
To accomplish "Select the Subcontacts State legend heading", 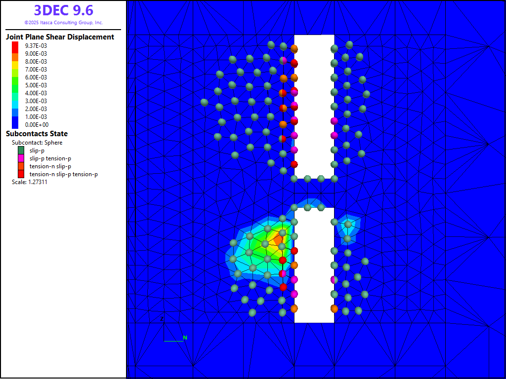I will click(37, 134).
